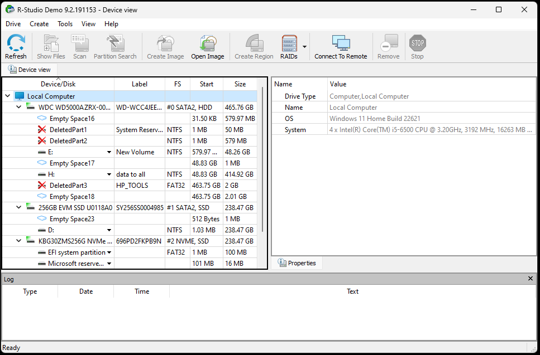540x355 pixels.
Task: Open the RAIDs dropdown arrow
Action: pos(304,47)
